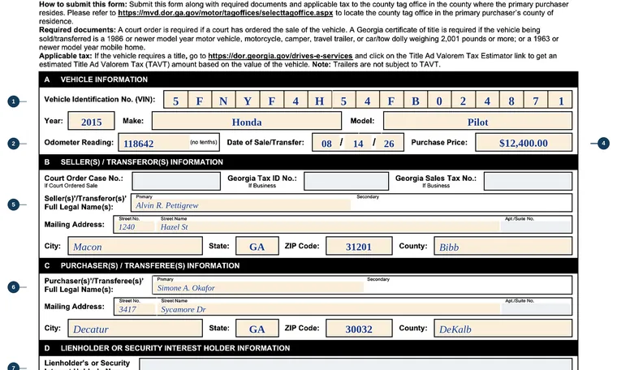Click the Model field showing Pilot

pyautogui.click(x=477, y=121)
